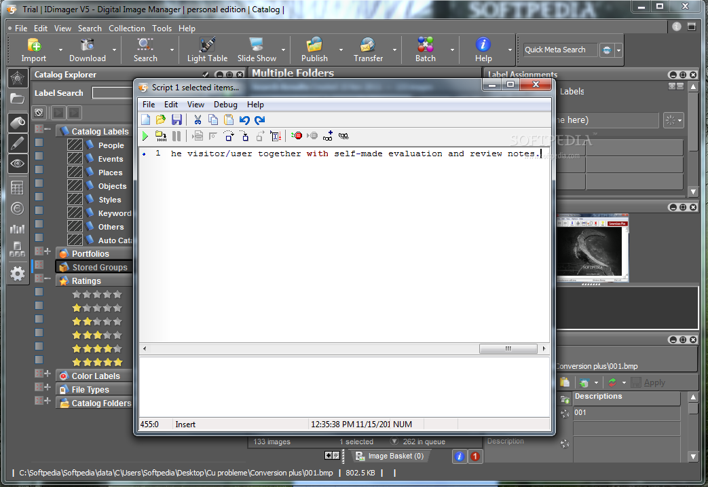Toggle checkbox for five-star rating row
The height and width of the screenshot is (487, 708).
pos(39,359)
